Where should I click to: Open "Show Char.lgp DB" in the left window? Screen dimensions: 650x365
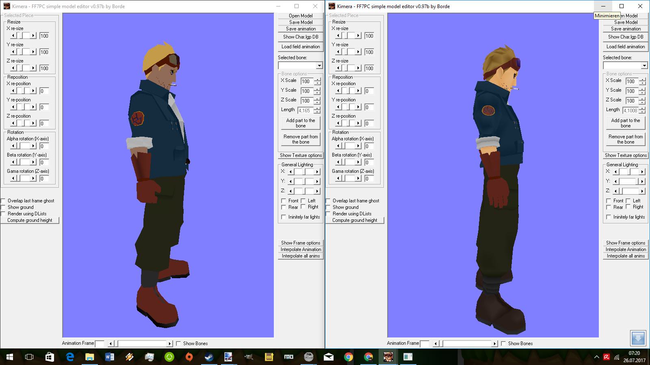tap(301, 37)
